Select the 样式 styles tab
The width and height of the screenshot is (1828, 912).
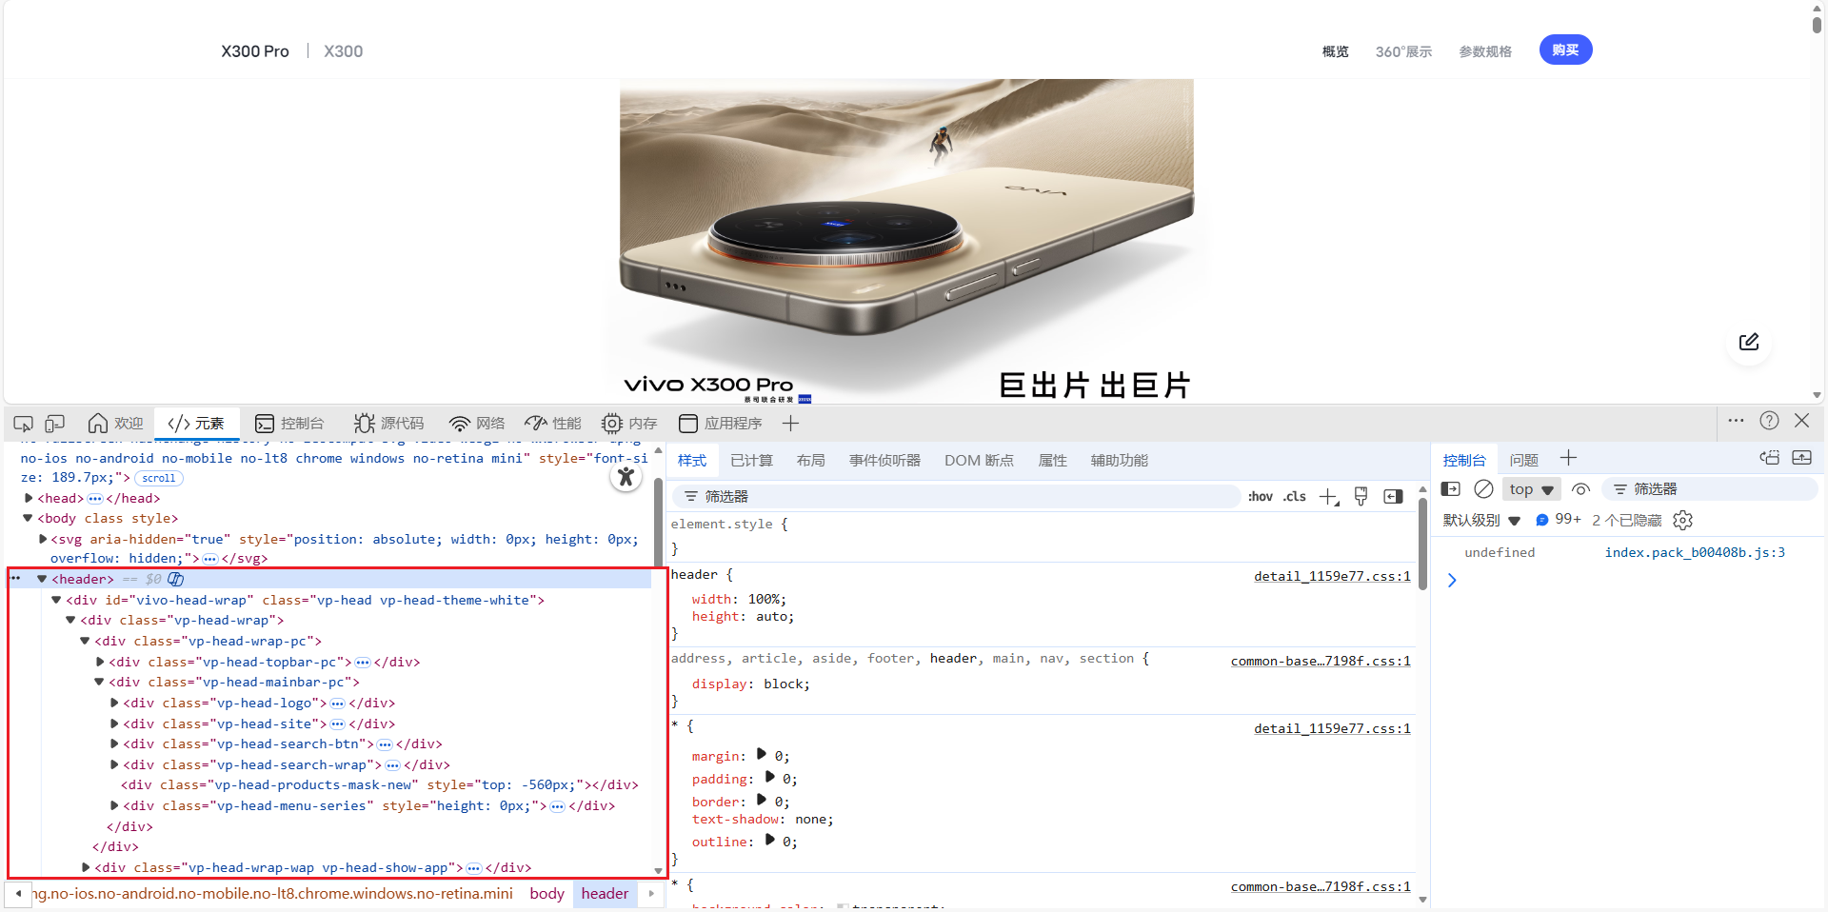(692, 461)
